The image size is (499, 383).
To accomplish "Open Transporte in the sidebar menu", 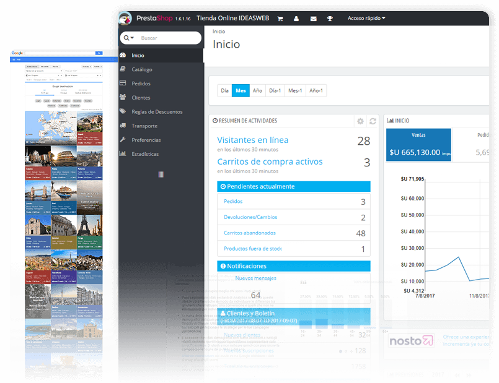I will tap(161, 126).
